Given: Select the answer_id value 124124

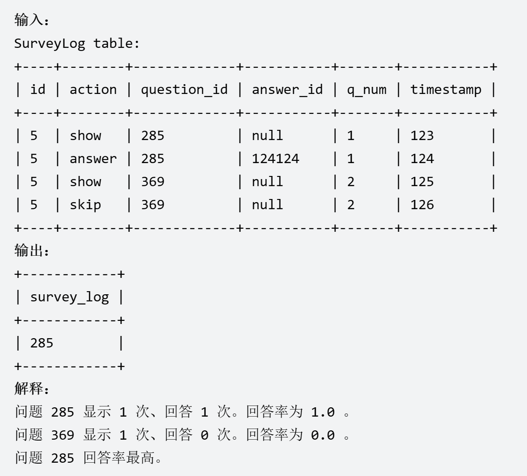Looking at the screenshot, I should [x=275, y=159].
